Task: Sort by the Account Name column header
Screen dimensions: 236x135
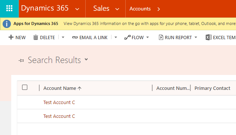Action: (x=60, y=88)
